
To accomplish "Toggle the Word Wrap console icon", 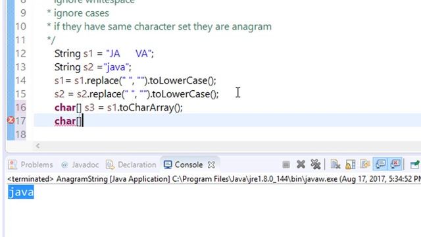I will click(x=365, y=164).
